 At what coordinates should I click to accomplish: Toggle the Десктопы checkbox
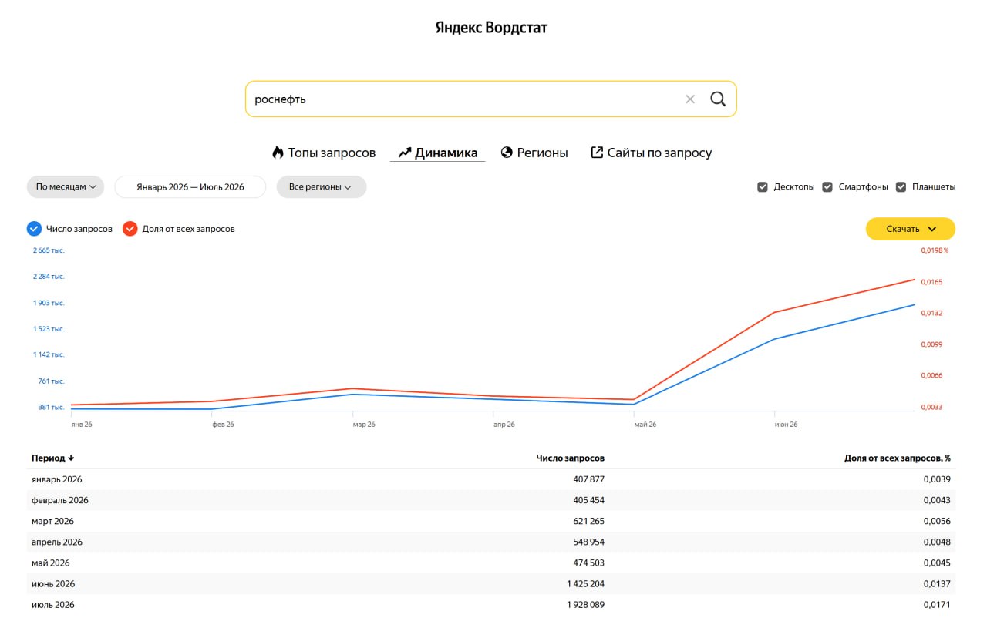(x=763, y=186)
